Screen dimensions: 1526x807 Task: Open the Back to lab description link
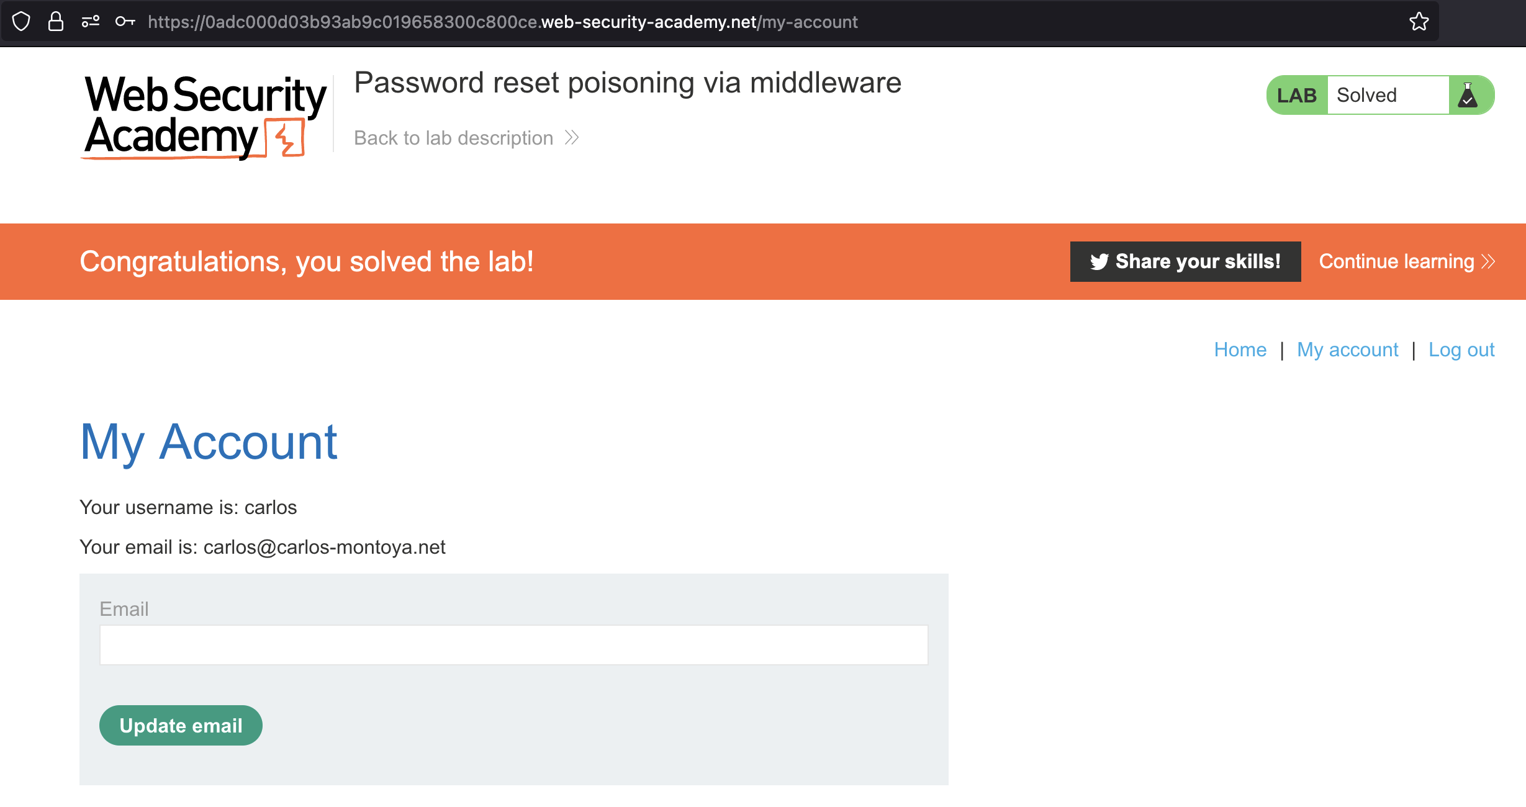click(x=453, y=138)
